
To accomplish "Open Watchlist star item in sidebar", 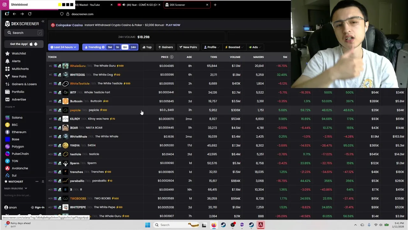I will (18, 53).
